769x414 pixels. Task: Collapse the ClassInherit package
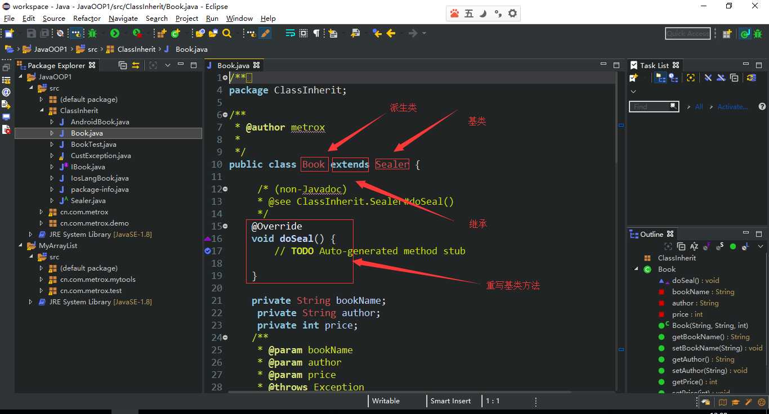click(41, 111)
